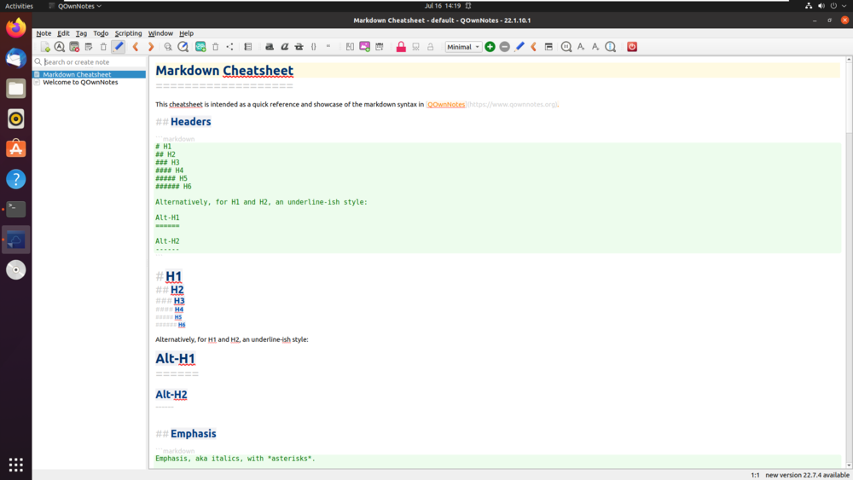Insert an image with the picture icon
Viewport: 853px width, 480px height.
pos(364,47)
